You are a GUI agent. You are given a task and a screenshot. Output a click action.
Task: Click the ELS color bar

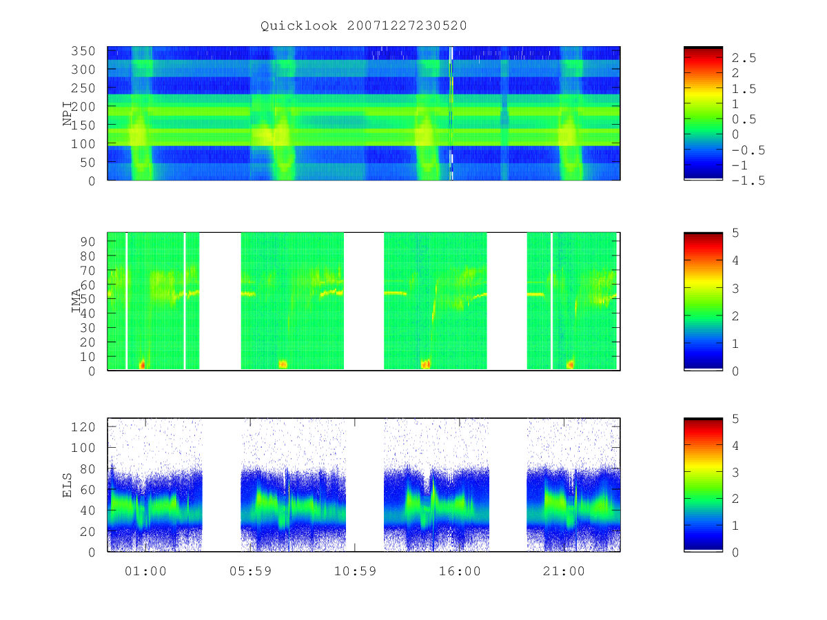(x=703, y=485)
